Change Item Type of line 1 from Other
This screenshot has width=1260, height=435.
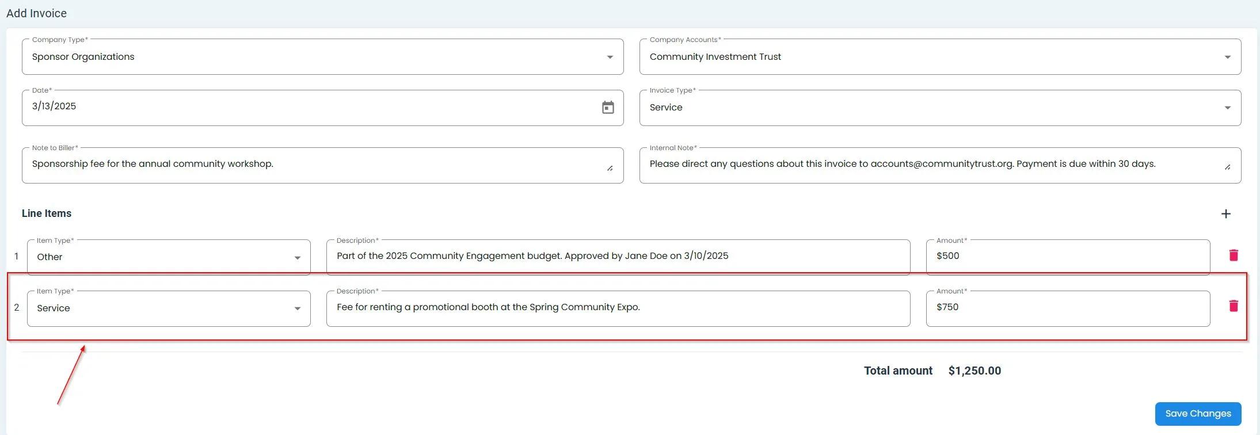click(168, 257)
